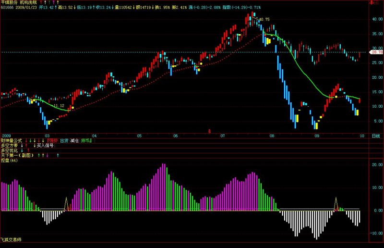Click the 40.00 price axis label

tap(377, 19)
